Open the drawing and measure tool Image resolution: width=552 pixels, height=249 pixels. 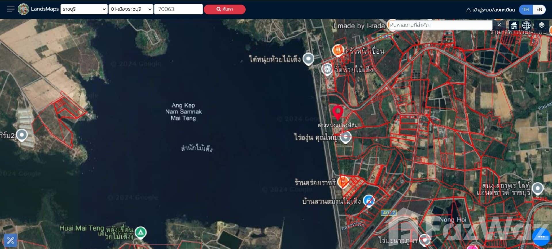tap(10, 240)
